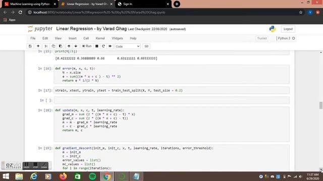Insert a cell below with plus icon
The width and height of the screenshot is (323, 181).
(38, 46)
